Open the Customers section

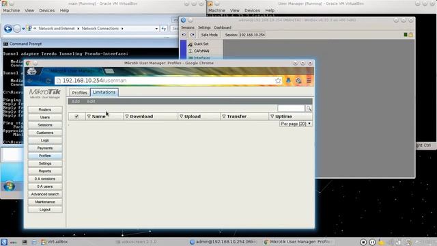click(45, 133)
